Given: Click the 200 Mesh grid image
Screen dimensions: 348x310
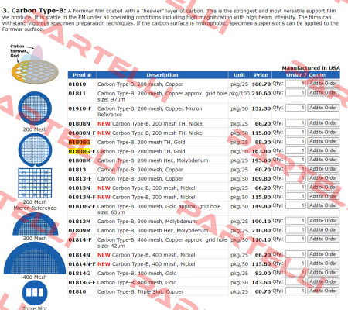Looking at the screenshot, I should pos(35,108).
